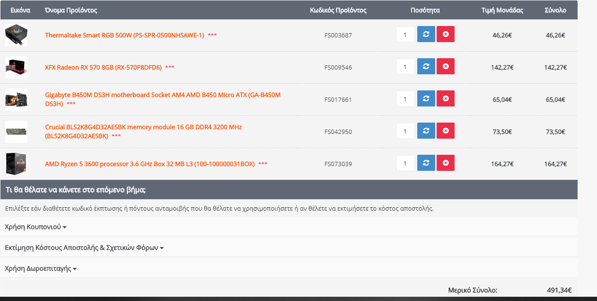
Task: Refresh quantity for XFX Radeon RX 570
Action: [x=426, y=67]
